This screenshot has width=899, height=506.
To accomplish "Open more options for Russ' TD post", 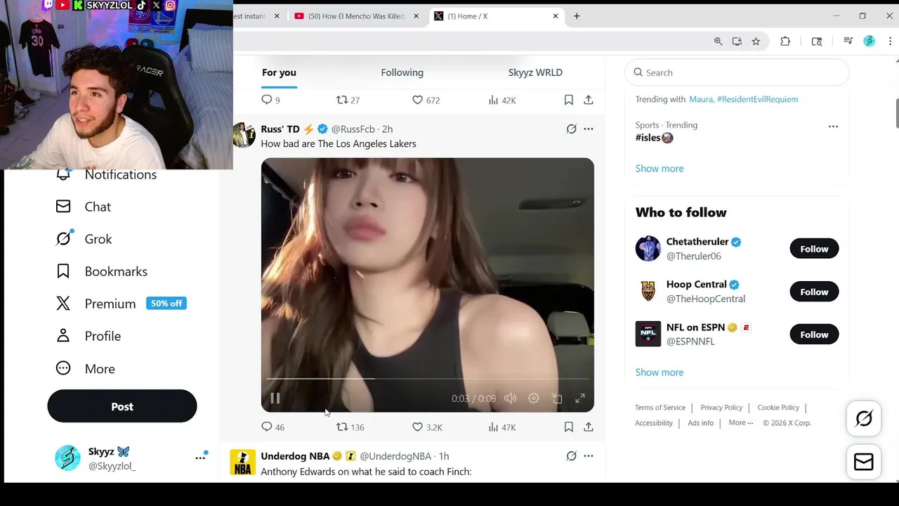I will pos(589,129).
